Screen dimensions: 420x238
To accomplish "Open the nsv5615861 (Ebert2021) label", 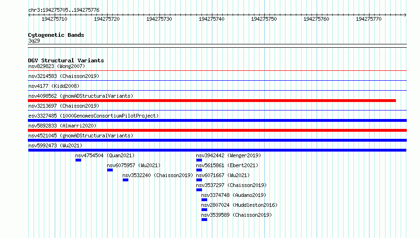I will tap(227, 165).
